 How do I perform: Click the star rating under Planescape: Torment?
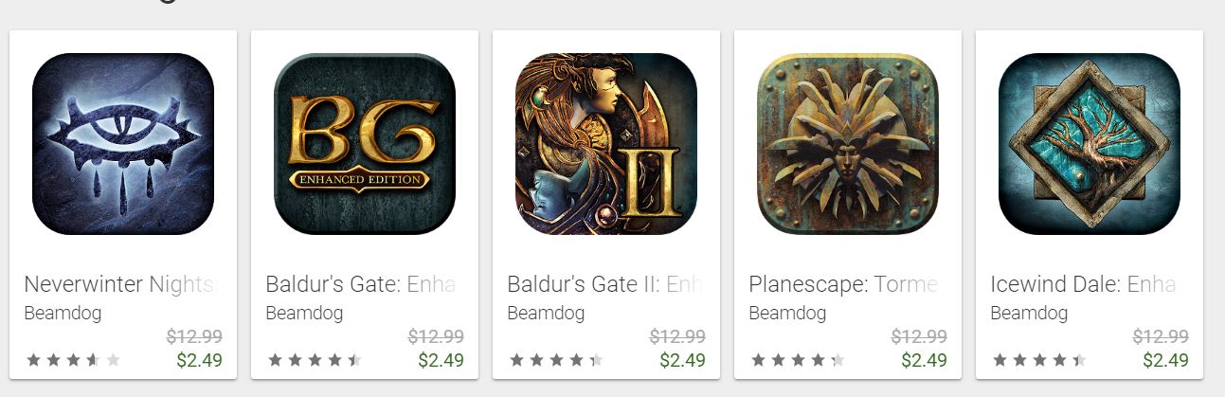[x=799, y=360]
